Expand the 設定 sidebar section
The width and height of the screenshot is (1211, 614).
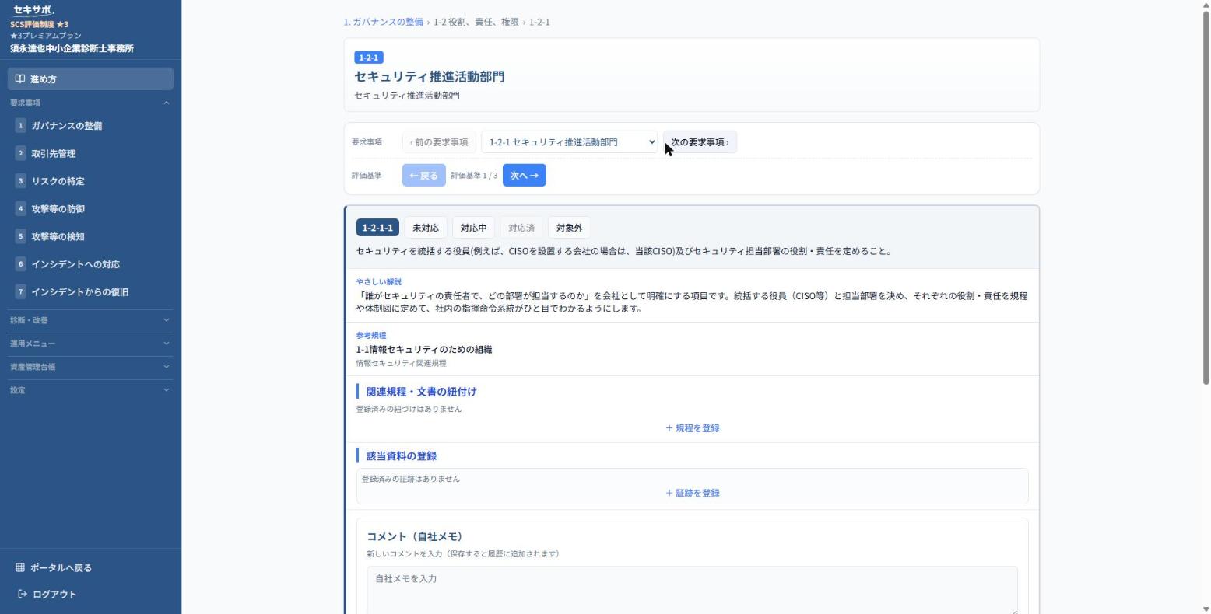point(90,390)
